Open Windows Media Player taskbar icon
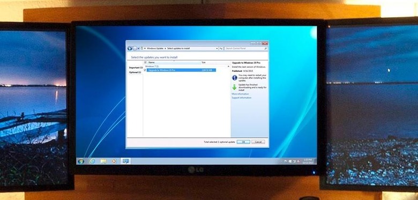Screen dimensions: 418x200 click(114, 161)
